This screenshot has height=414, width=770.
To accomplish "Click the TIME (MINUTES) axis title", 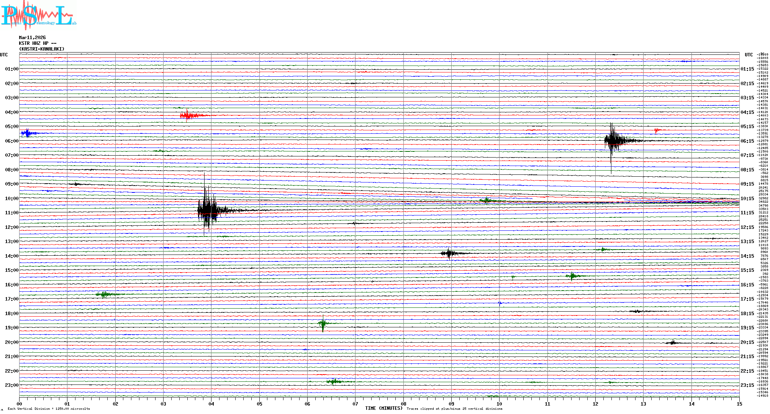I will pyautogui.click(x=383, y=408).
